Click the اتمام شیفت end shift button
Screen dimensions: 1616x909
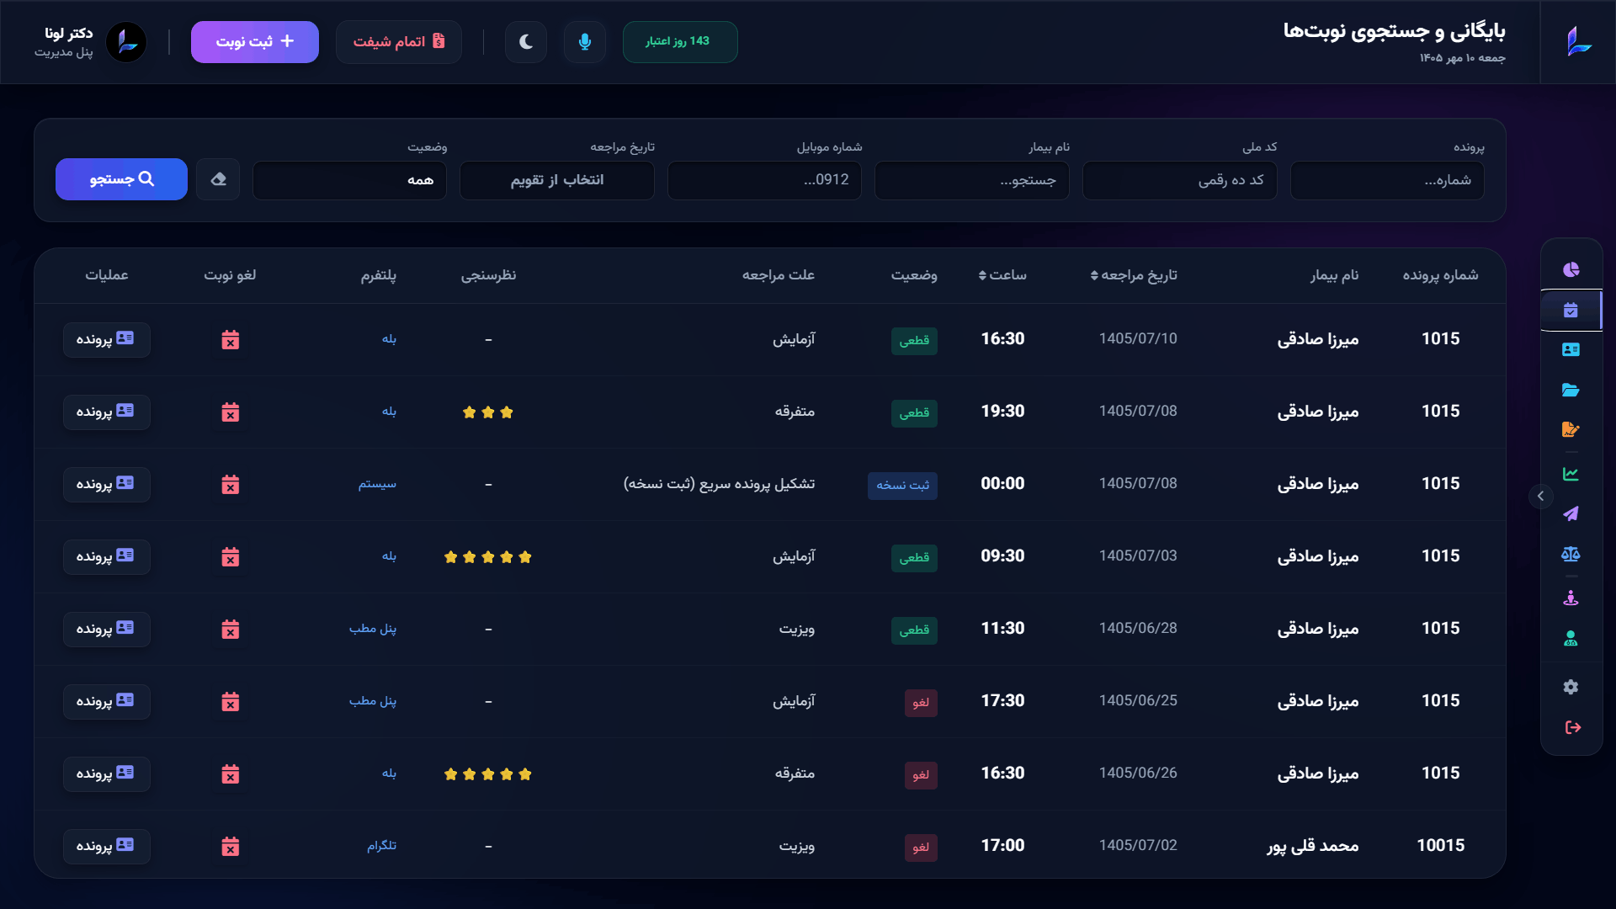coord(399,42)
